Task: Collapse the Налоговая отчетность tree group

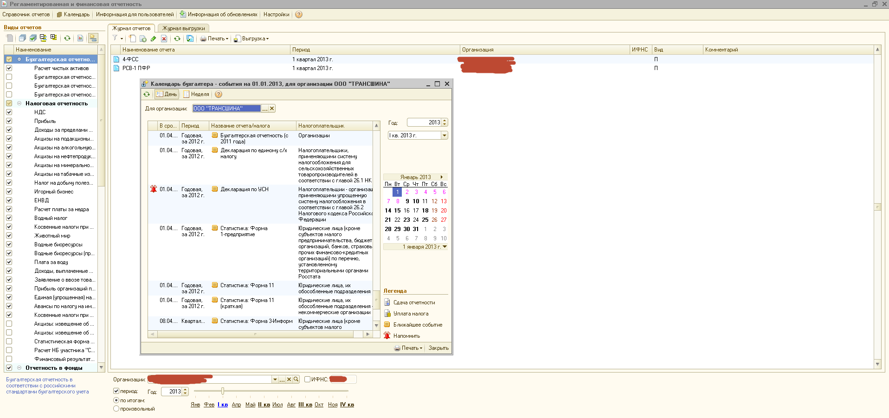Action: [19, 103]
